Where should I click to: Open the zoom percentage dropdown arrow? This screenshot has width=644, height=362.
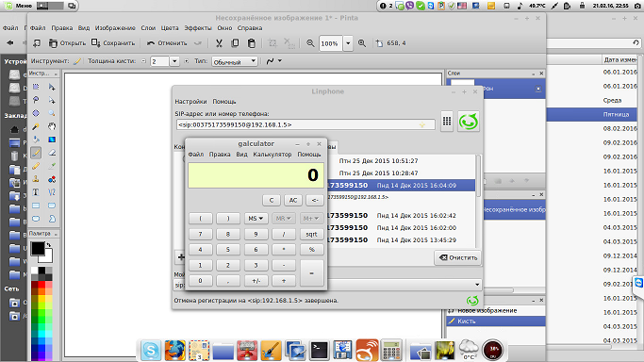click(x=348, y=43)
